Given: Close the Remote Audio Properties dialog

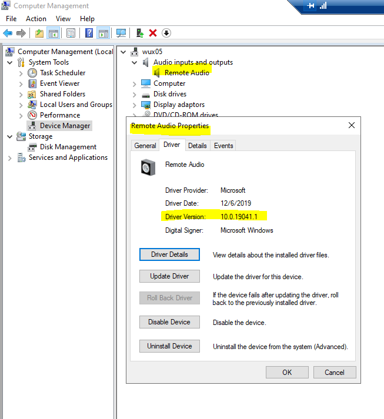Looking at the screenshot, I should click(352, 125).
